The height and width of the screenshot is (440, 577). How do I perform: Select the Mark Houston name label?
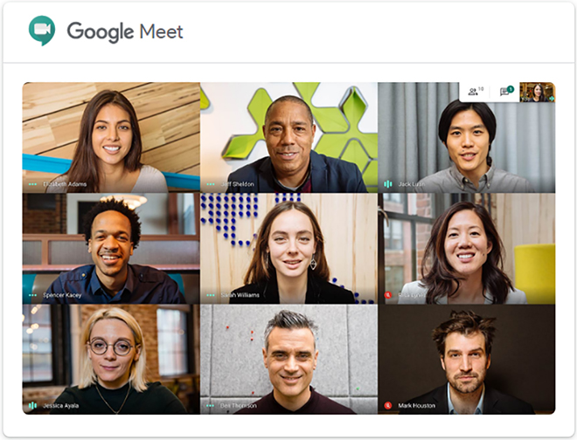click(416, 405)
